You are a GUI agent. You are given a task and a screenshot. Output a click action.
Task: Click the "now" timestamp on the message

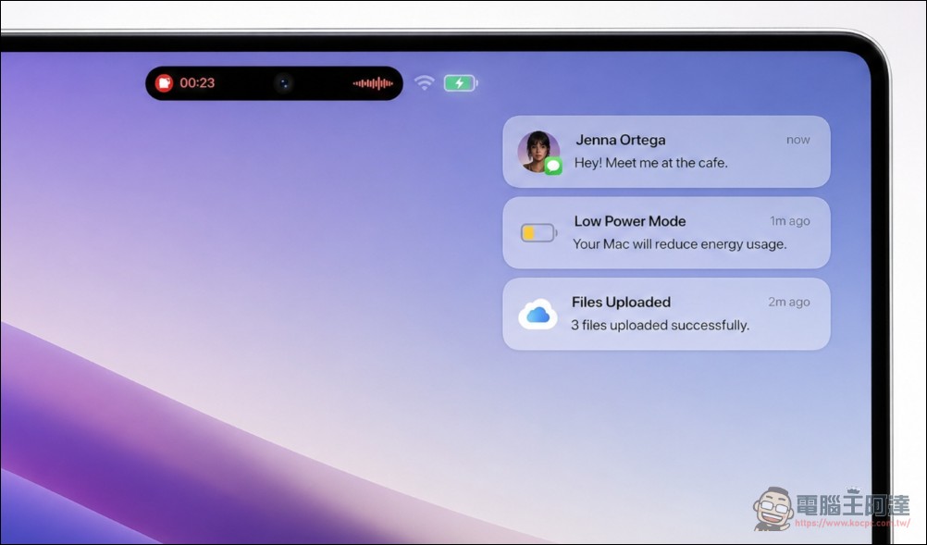coord(797,140)
